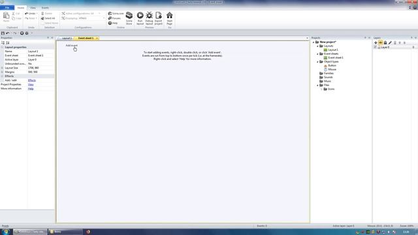Collapse the New project tree node
Image resolution: width=418 pixels, height=235 pixels.
[x=313, y=42]
